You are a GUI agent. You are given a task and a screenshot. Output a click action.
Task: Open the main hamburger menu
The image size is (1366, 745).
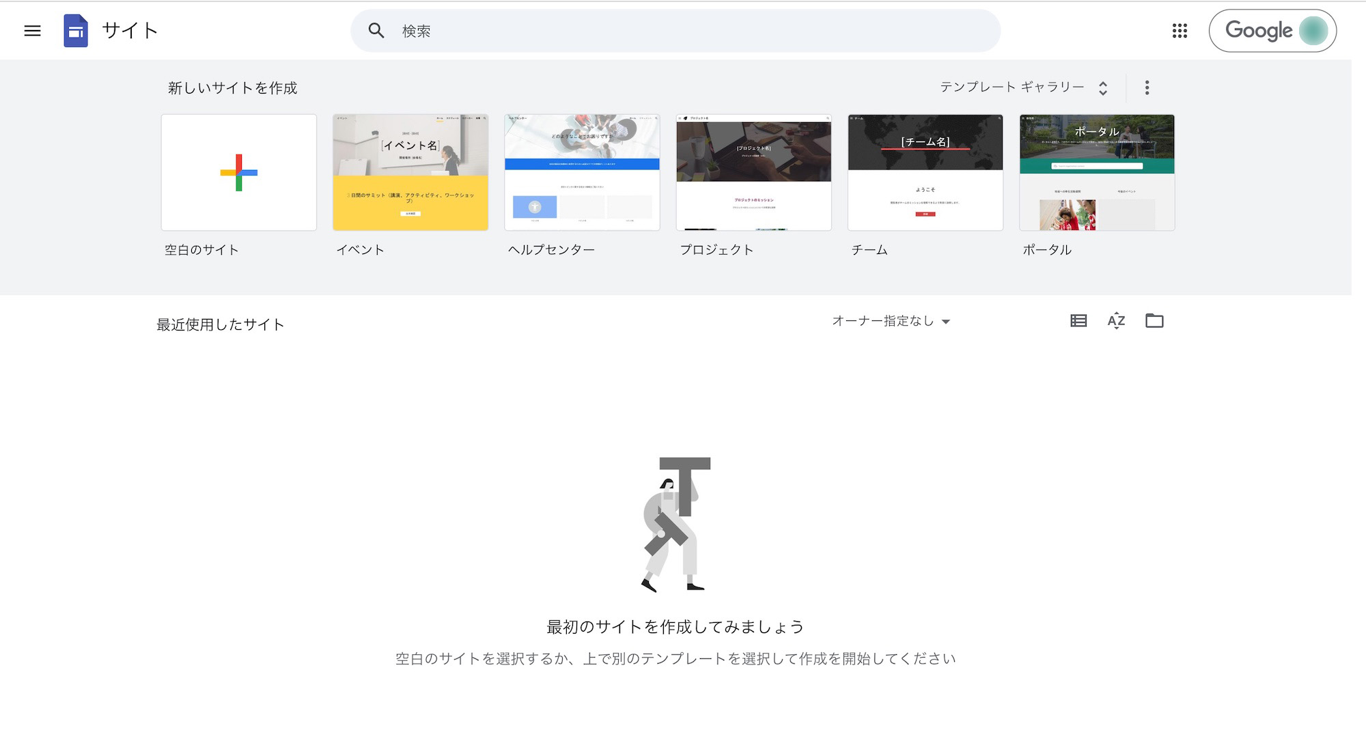[x=32, y=31]
